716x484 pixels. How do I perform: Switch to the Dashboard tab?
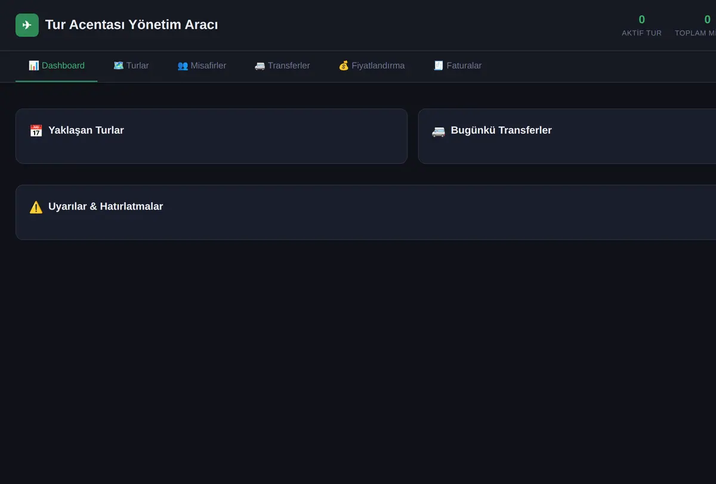click(x=57, y=66)
